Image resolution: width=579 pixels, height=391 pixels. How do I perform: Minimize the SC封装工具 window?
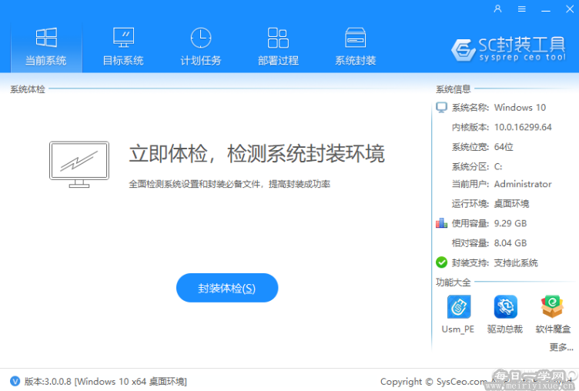546,11
